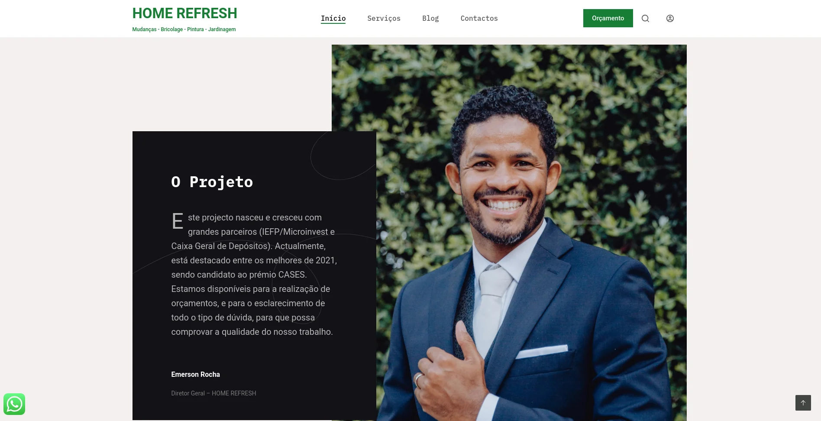This screenshot has width=821, height=421.
Task: Click the back-to-top arrow button
Action: [x=803, y=403]
